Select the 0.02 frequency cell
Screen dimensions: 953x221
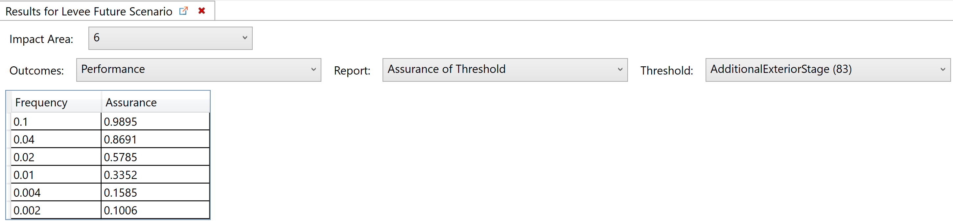(56, 157)
